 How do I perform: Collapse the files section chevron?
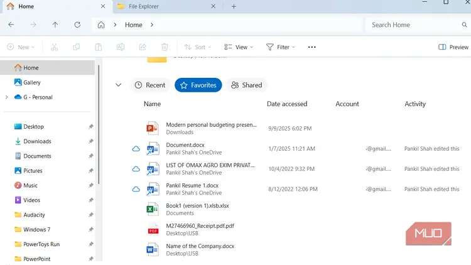(x=118, y=85)
